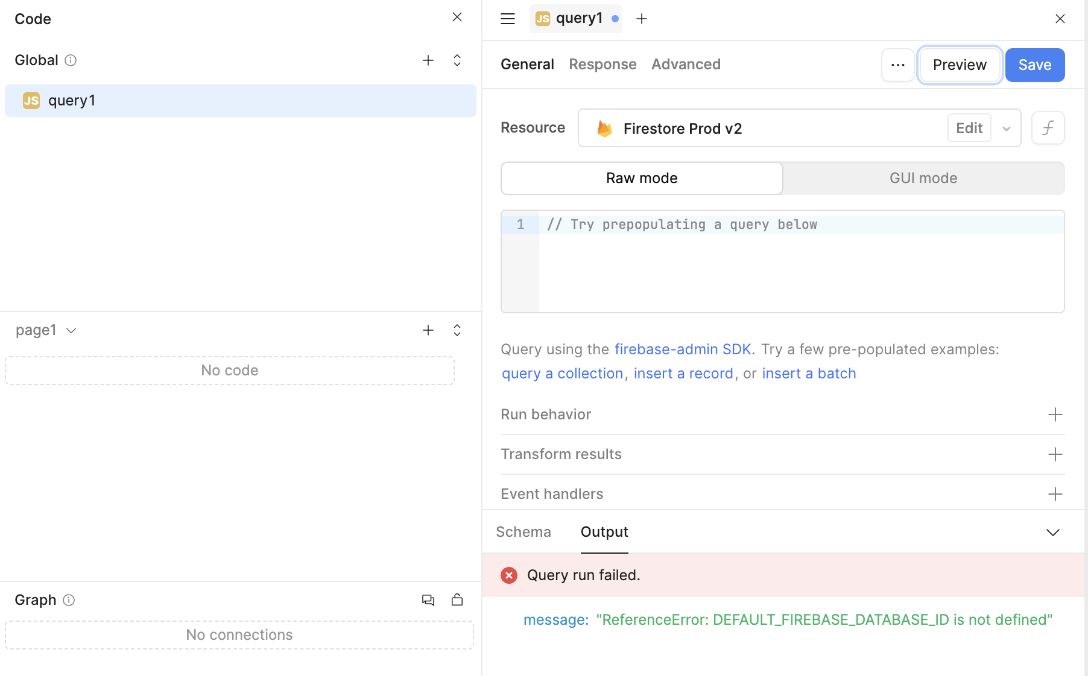Close the query editor panel
Viewport: 1088px width, 676px height.
1060,19
